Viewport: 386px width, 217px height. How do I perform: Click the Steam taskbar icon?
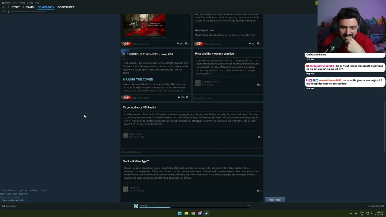pos(206,213)
